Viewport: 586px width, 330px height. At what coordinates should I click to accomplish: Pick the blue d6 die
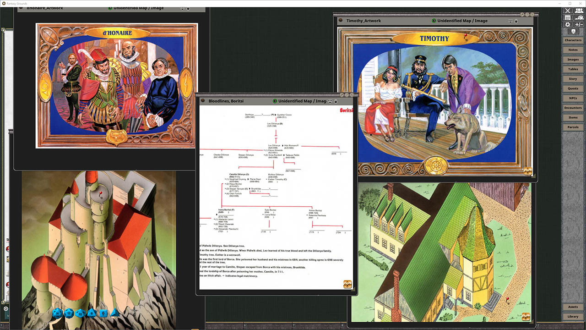click(103, 313)
